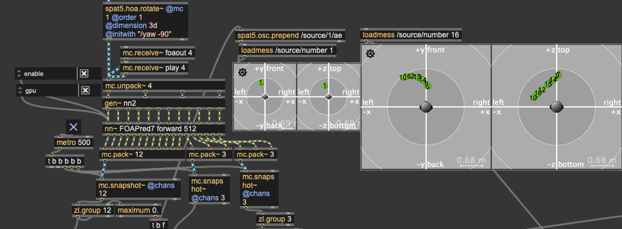Select the mc.unpack~ 4 object

tap(164, 86)
